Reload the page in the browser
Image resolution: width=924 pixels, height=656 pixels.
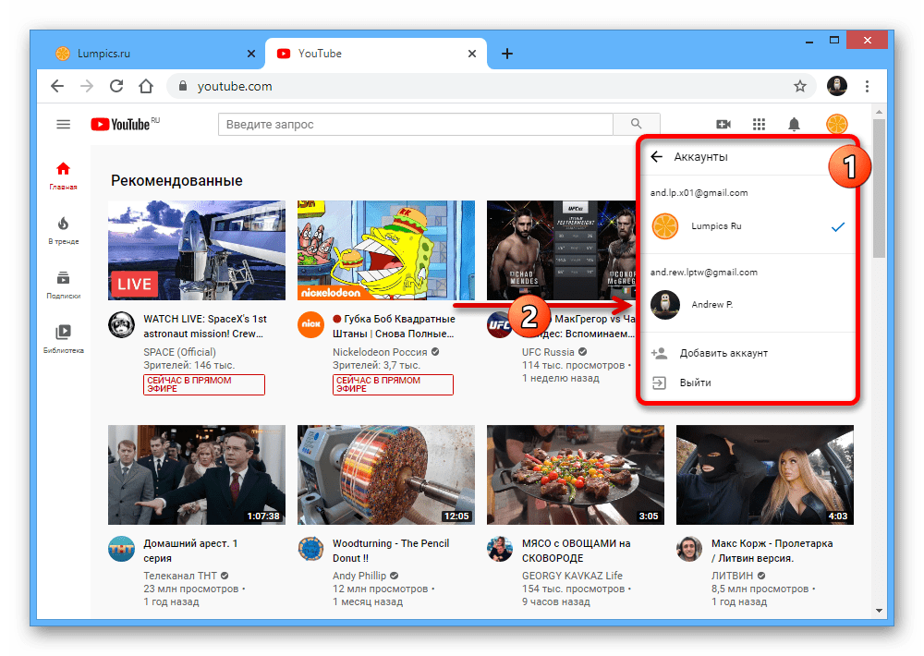coord(116,86)
